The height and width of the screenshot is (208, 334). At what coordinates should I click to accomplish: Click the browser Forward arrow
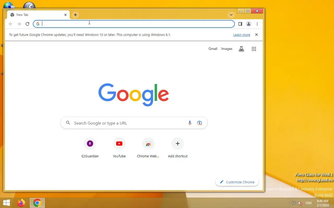coord(19,24)
